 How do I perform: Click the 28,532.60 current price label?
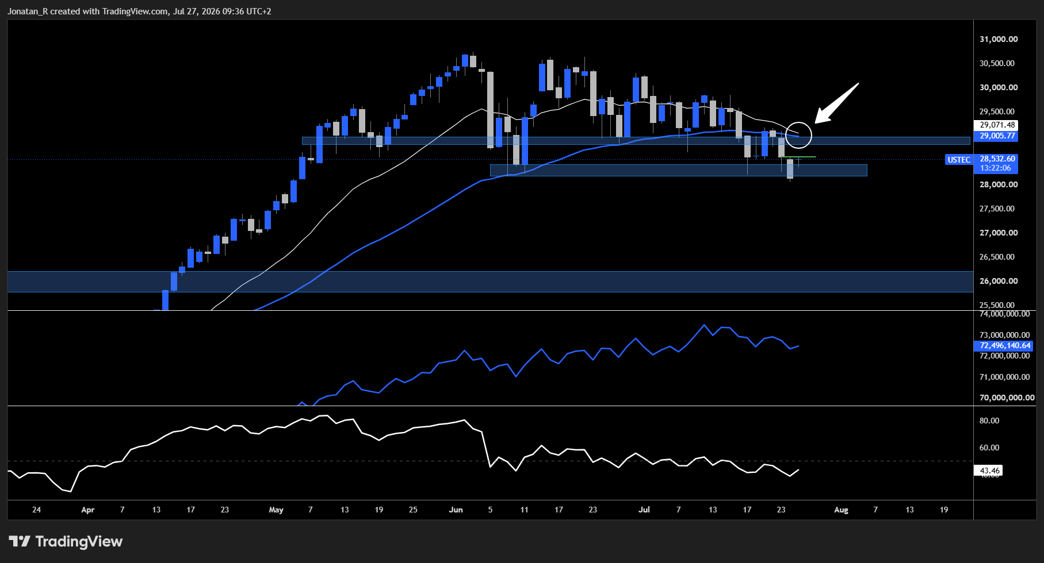pyautogui.click(x=997, y=159)
